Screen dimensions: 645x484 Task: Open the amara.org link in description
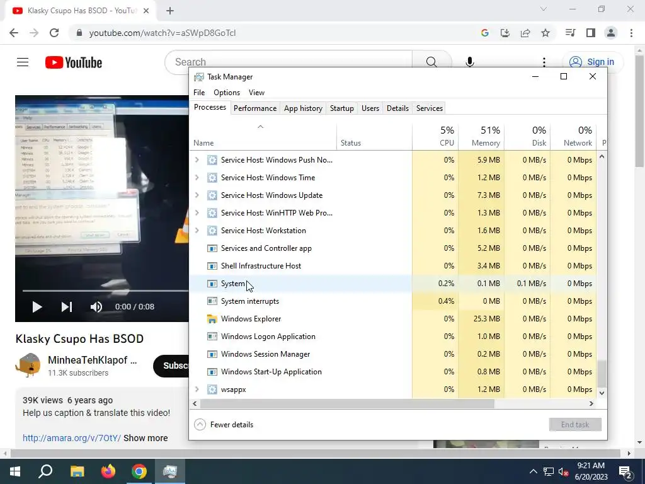[x=72, y=438]
